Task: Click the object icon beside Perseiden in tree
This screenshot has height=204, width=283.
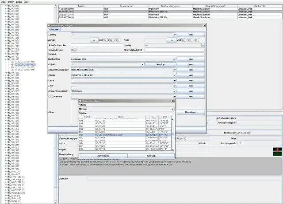Action: [9, 193]
